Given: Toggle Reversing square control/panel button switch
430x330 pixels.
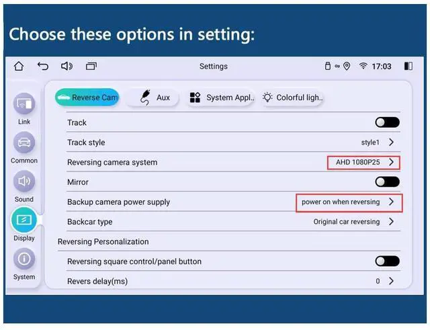Looking at the screenshot, I should [x=387, y=261].
